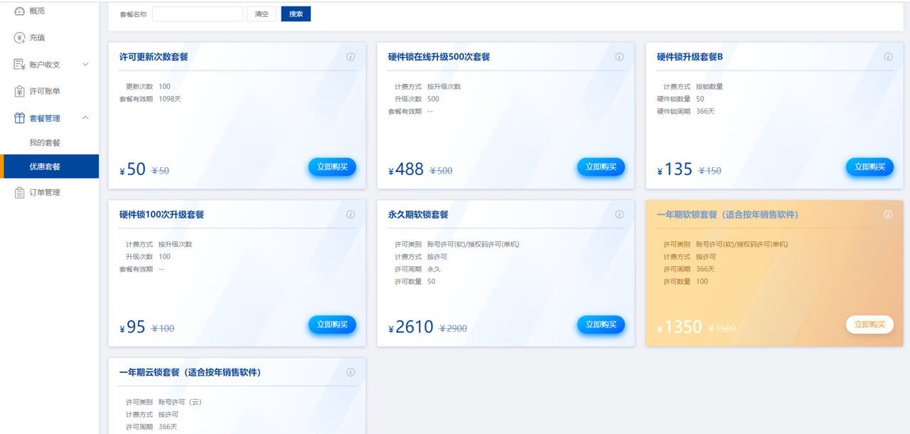The width and height of the screenshot is (910, 434).
Task: Go to 订单管理 in sidebar
Action: pyautogui.click(x=45, y=193)
